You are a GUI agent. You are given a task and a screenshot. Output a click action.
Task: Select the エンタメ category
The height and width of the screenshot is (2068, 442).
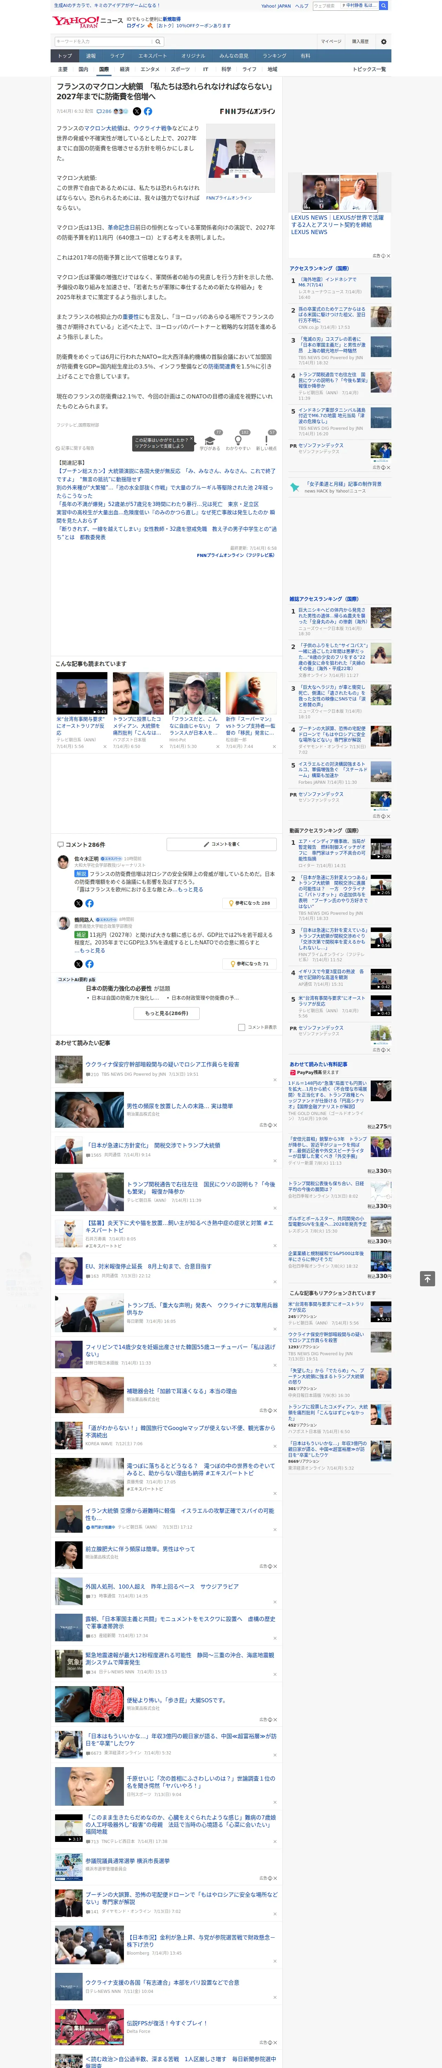tap(150, 69)
